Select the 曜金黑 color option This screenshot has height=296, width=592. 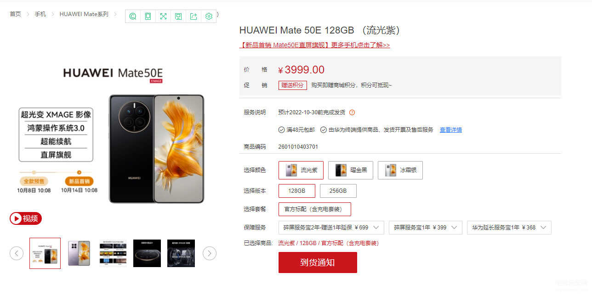351,170
